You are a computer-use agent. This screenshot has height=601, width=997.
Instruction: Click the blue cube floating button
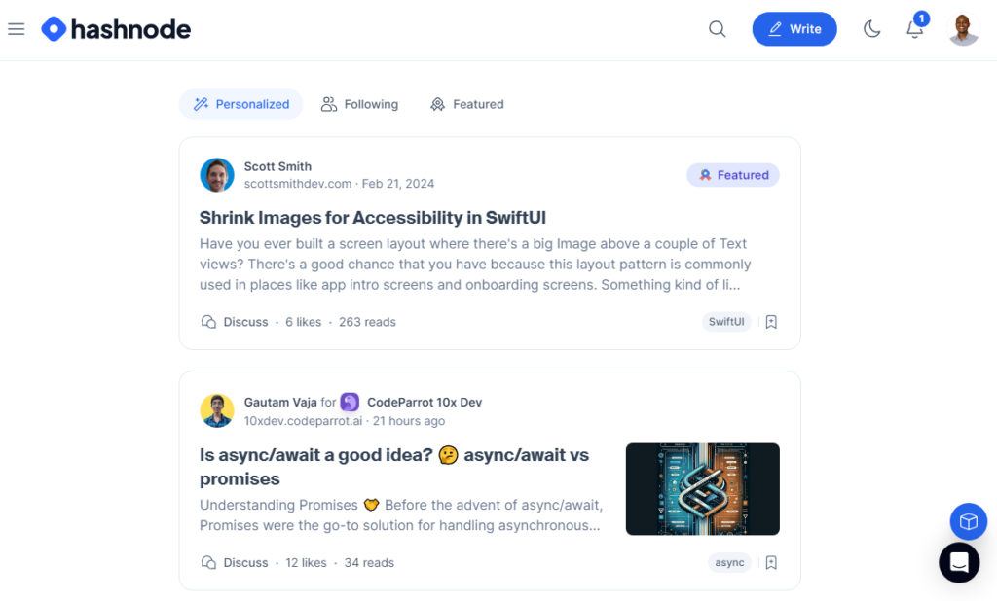pos(969,521)
